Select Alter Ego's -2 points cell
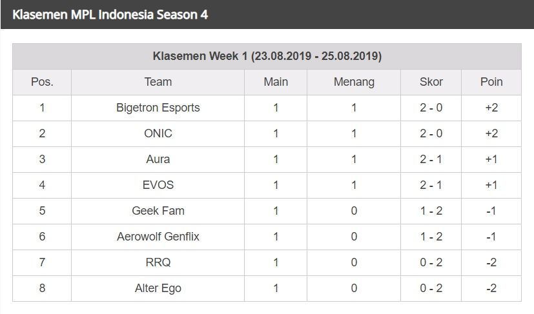Viewport: 534px width, 314px height. (491, 288)
